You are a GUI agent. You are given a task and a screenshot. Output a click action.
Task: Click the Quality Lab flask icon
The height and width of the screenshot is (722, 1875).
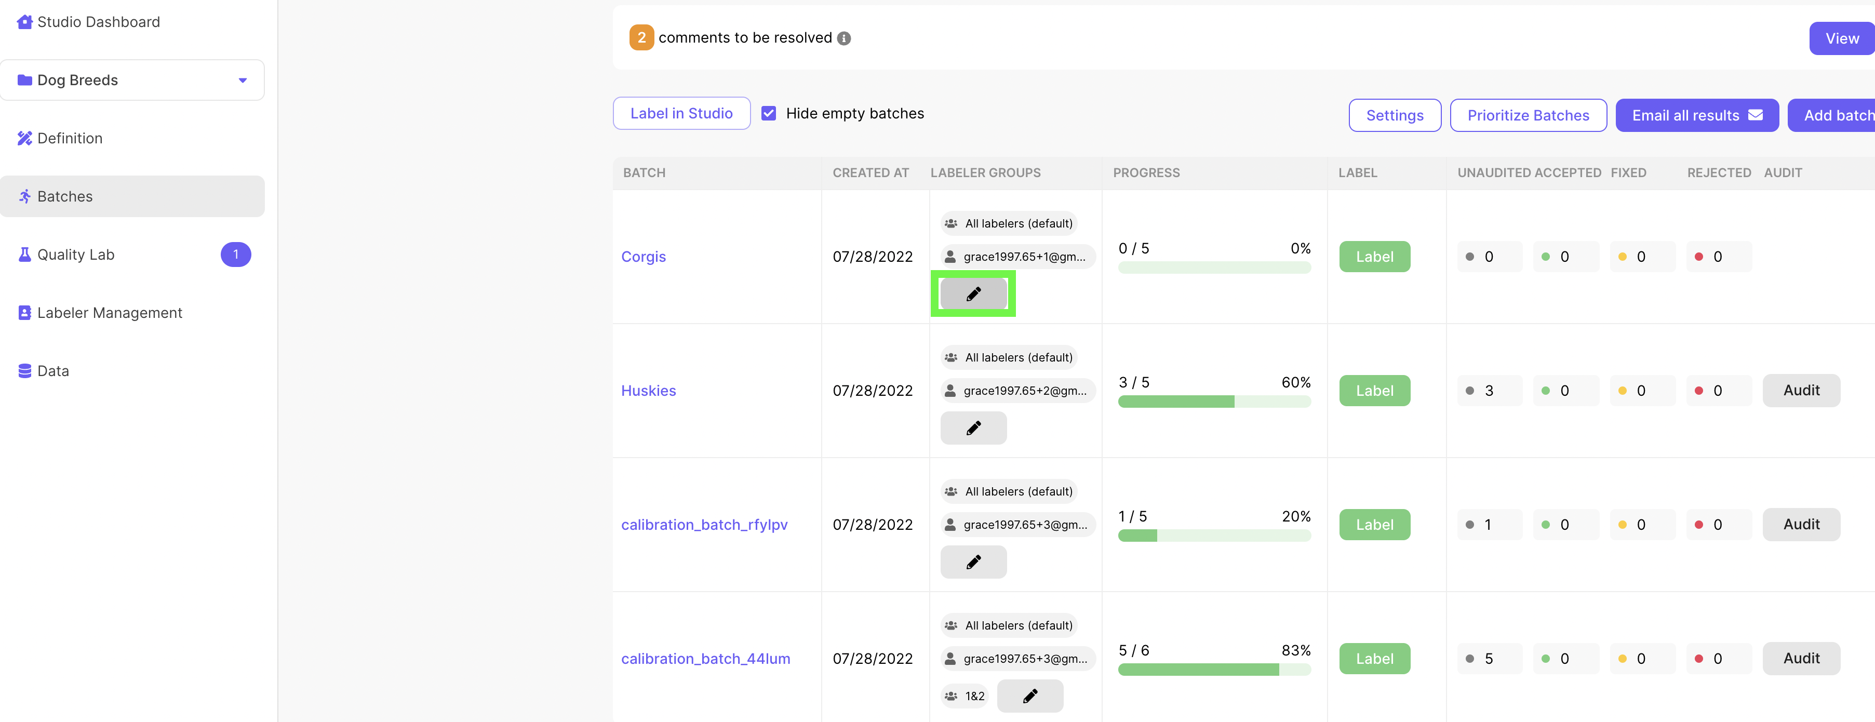coord(24,255)
